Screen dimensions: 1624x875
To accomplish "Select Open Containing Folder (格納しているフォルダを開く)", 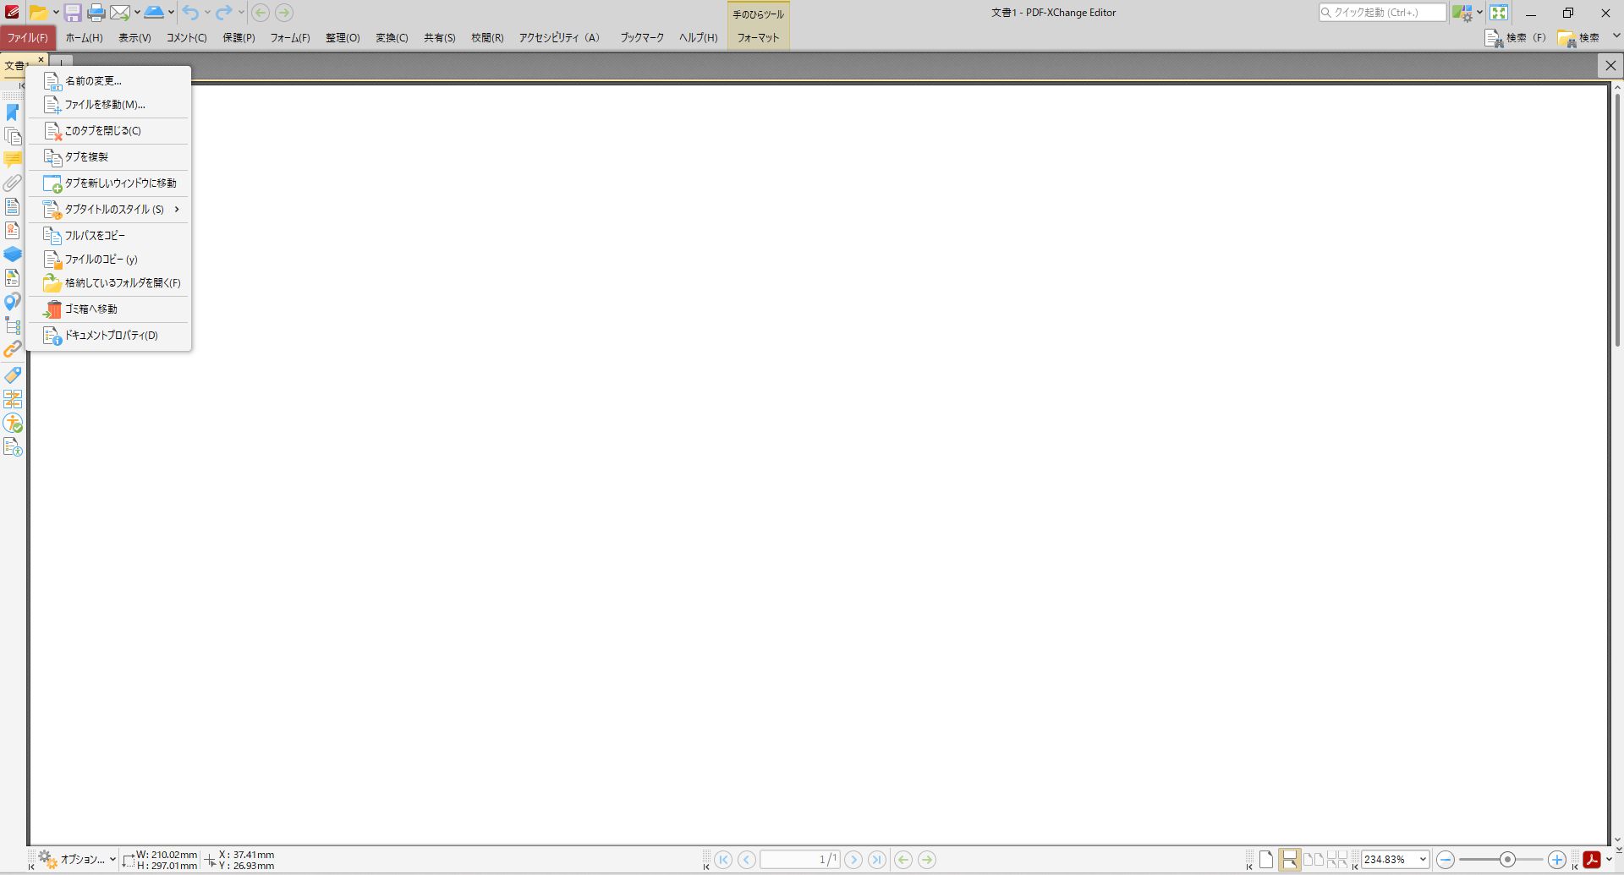I will coord(108,283).
